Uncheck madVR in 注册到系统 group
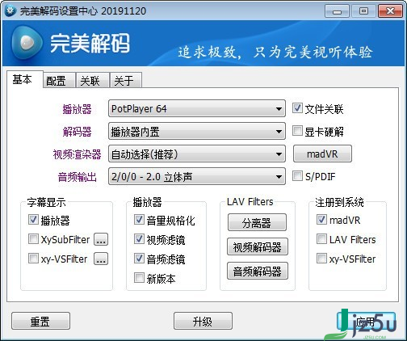This screenshot has width=407, height=341. (321, 220)
